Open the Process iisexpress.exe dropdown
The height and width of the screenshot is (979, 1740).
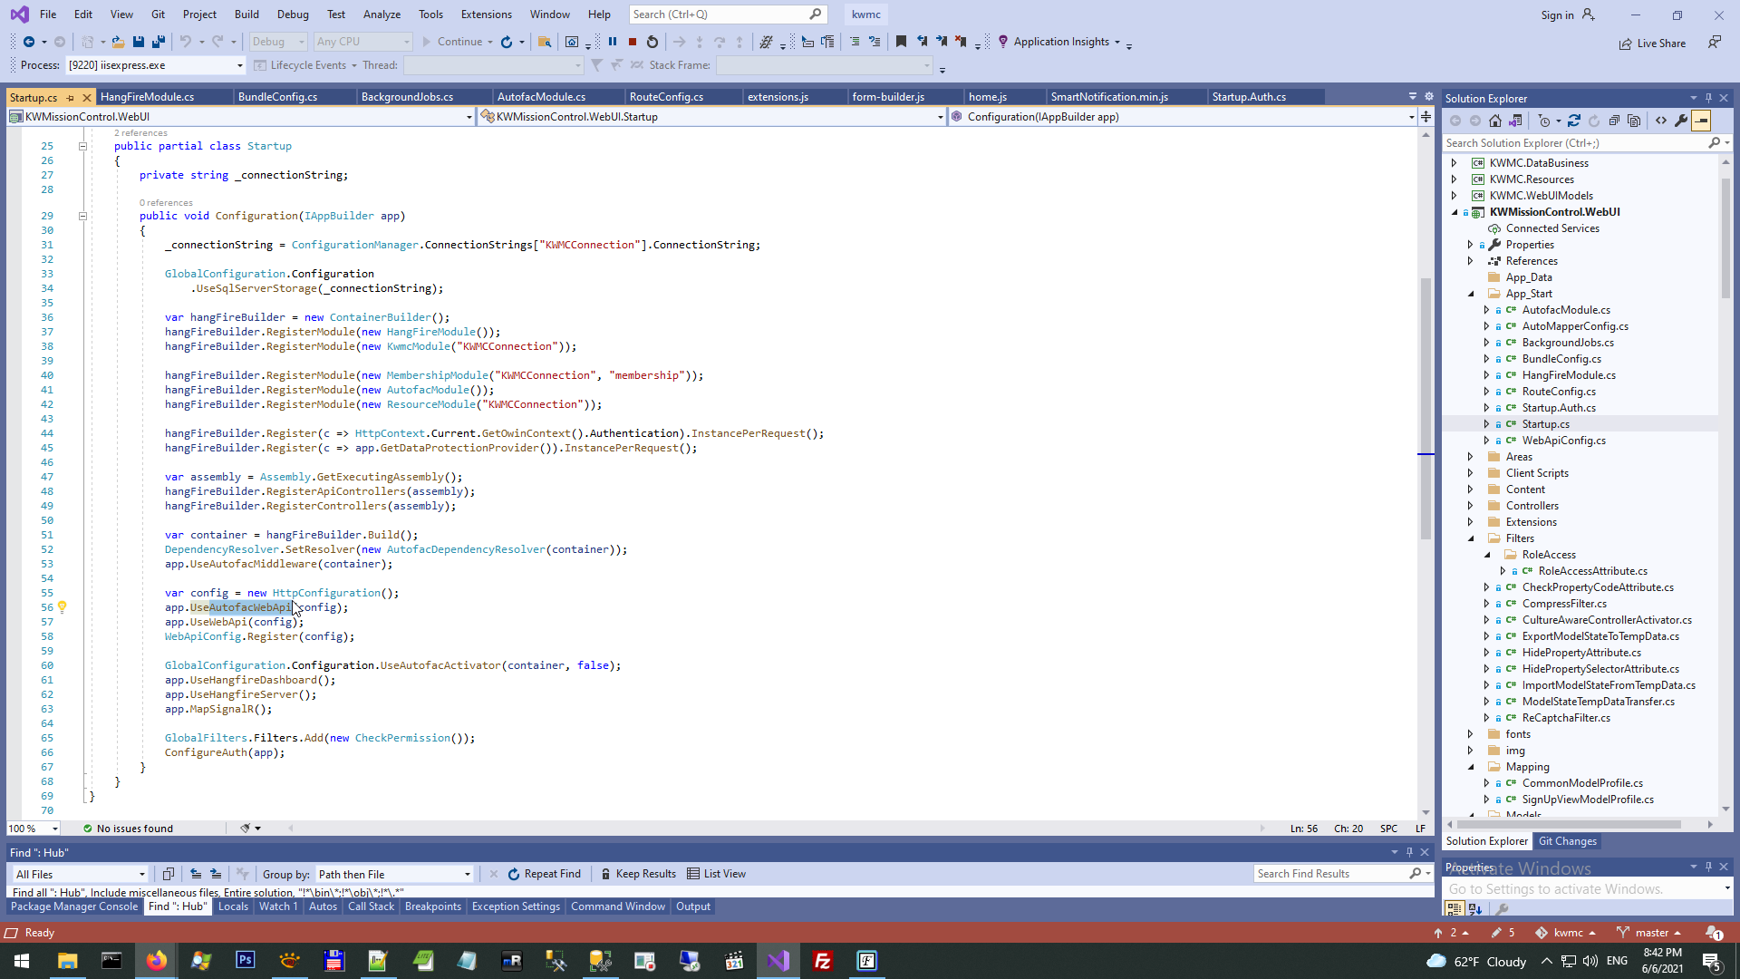tap(239, 65)
